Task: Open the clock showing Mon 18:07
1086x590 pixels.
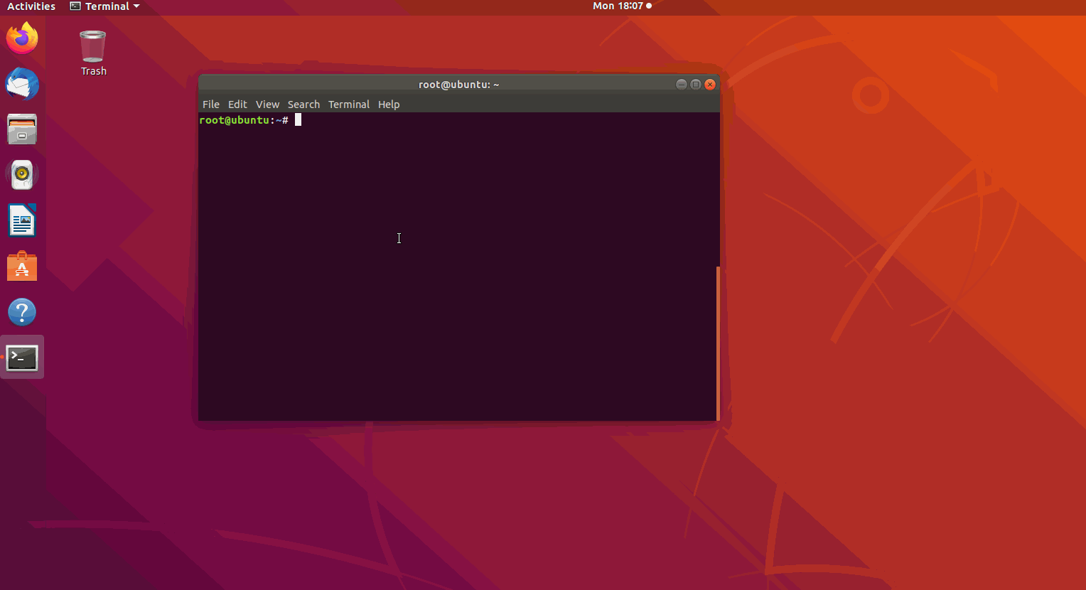Action: 622,6
